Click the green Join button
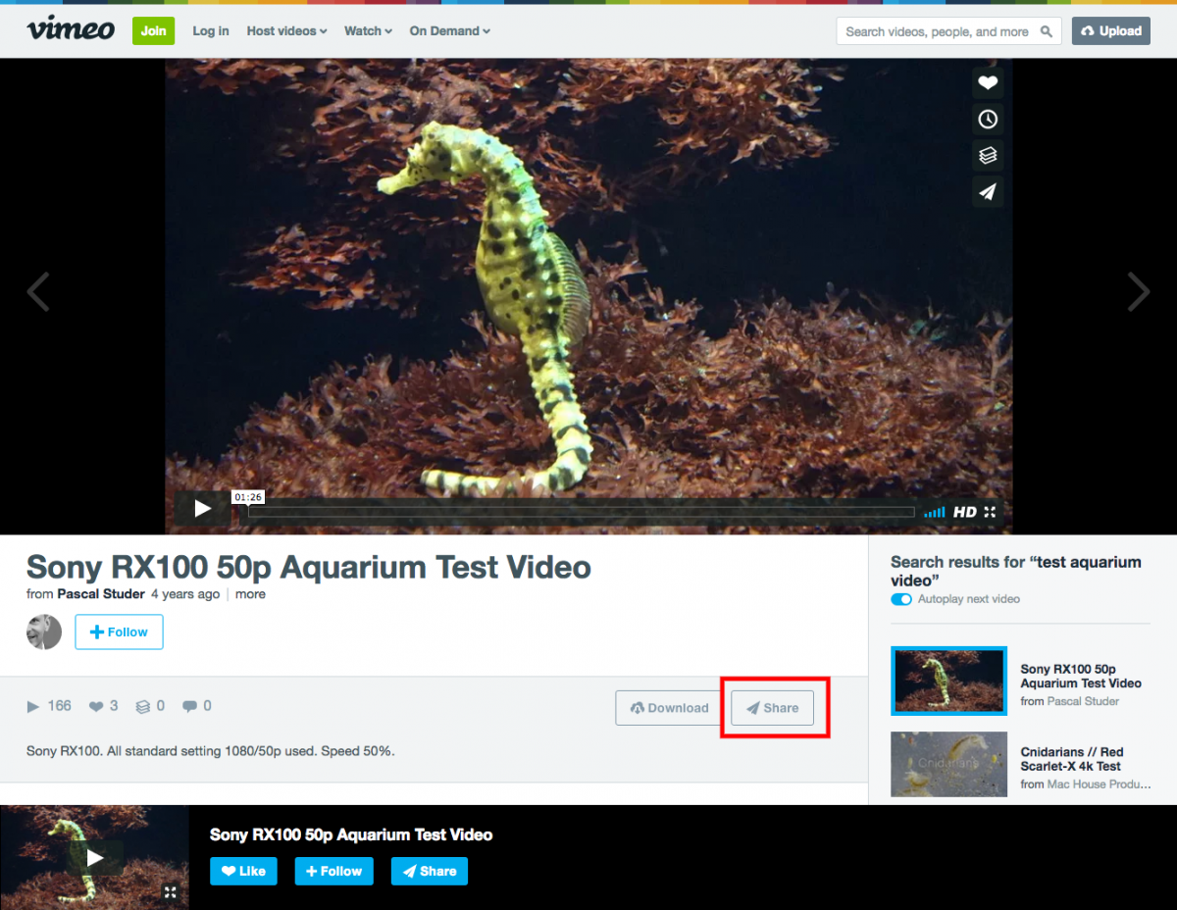Image resolution: width=1177 pixels, height=910 pixels. tap(153, 30)
